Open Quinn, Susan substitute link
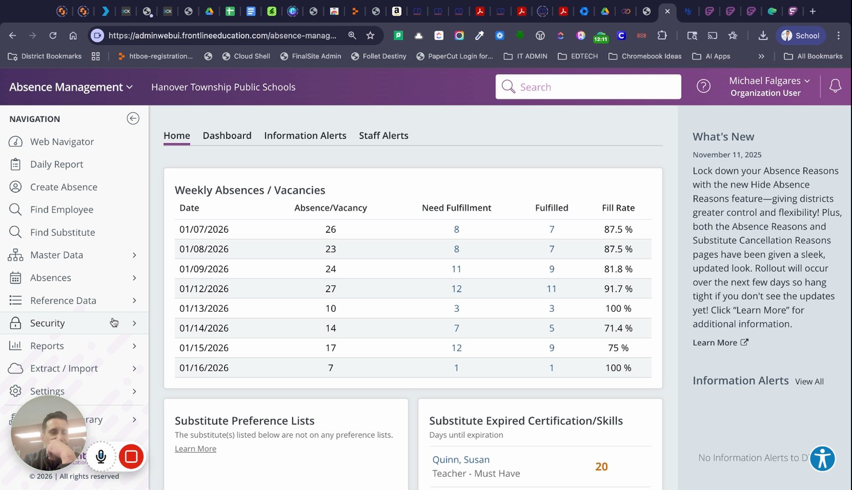Viewport: 852px width, 490px height. point(461,460)
